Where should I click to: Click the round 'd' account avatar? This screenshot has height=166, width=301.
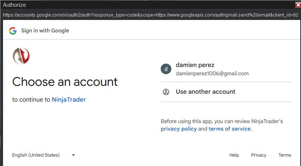166,69
